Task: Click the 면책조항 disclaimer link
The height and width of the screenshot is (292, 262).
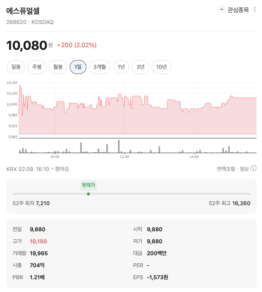Action: pos(226,169)
